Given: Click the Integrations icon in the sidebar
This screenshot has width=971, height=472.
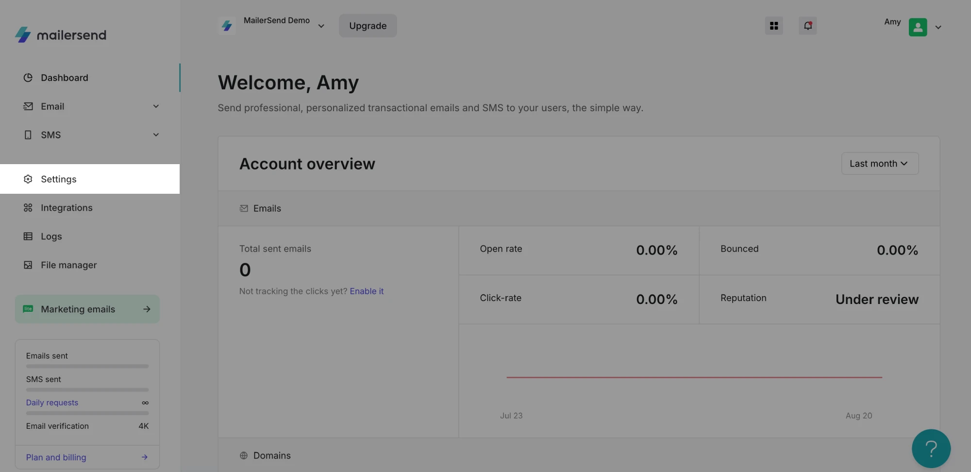Looking at the screenshot, I should pyautogui.click(x=28, y=208).
